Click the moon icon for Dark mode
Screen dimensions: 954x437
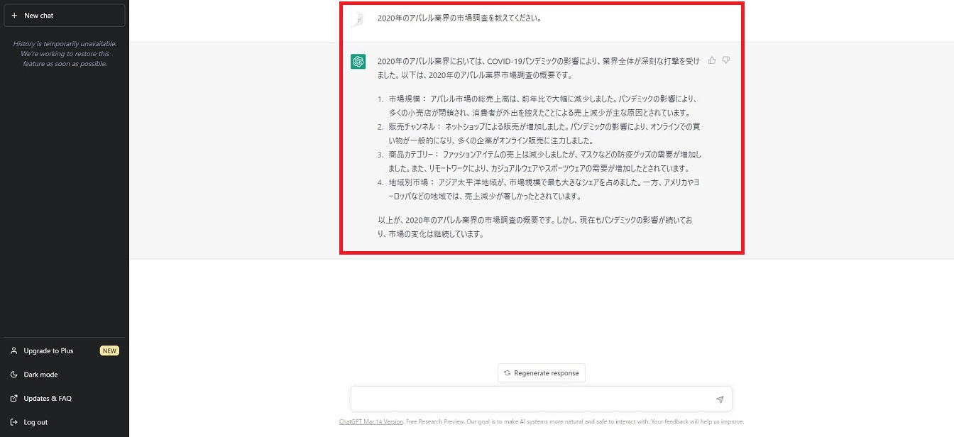click(14, 375)
